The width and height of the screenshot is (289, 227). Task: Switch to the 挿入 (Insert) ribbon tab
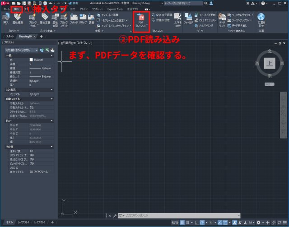(17, 9)
